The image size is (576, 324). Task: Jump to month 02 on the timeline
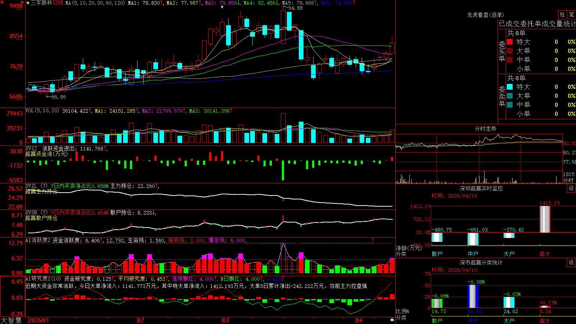coord(141,320)
